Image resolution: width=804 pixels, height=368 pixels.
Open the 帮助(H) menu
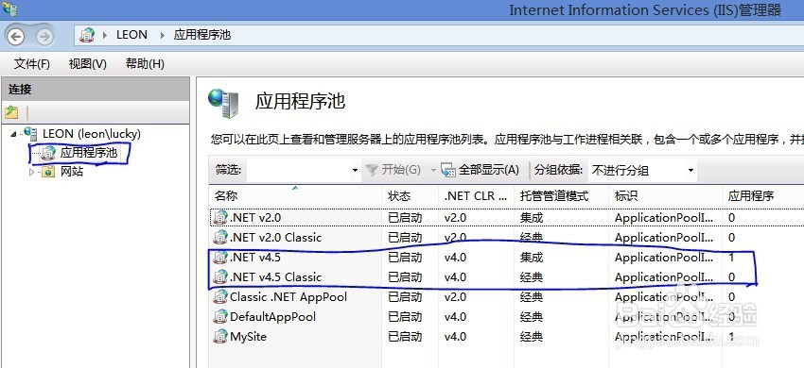(x=145, y=64)
